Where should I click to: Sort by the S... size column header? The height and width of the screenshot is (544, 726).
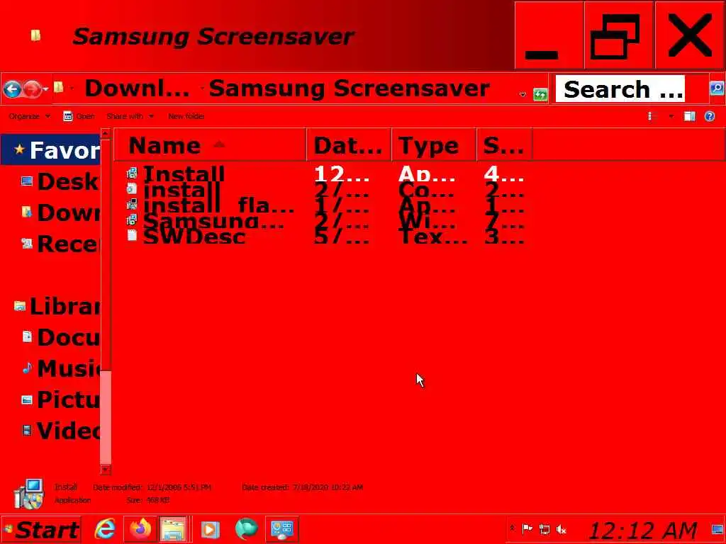click(504, 145)
